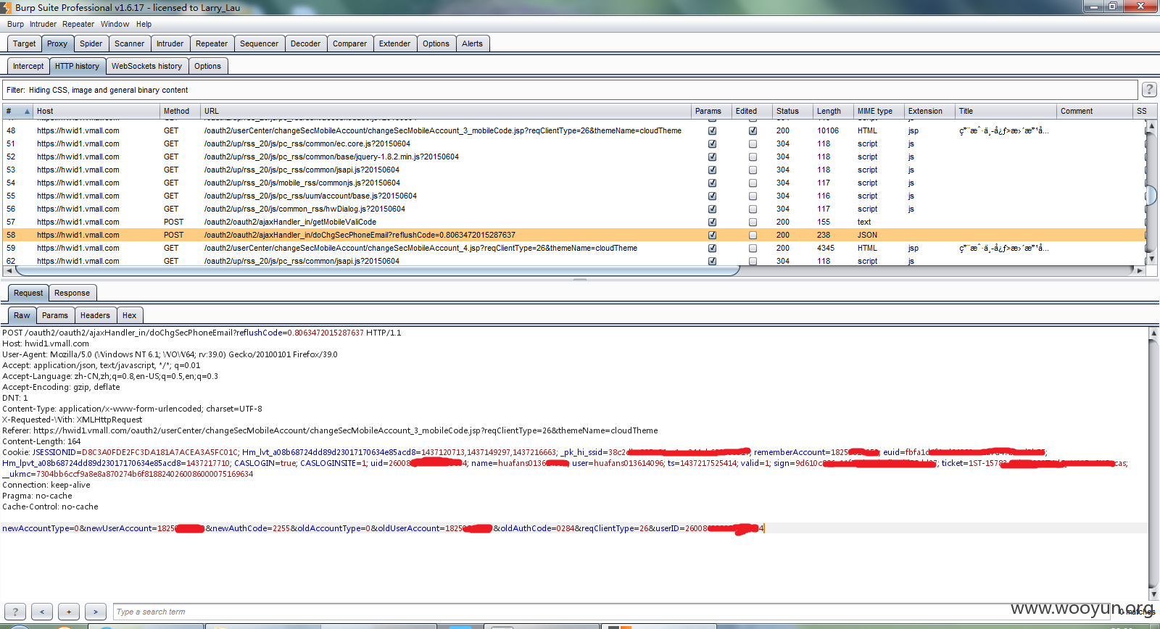
Task: Open the main Options tab
Action: (x=436, y=43)
